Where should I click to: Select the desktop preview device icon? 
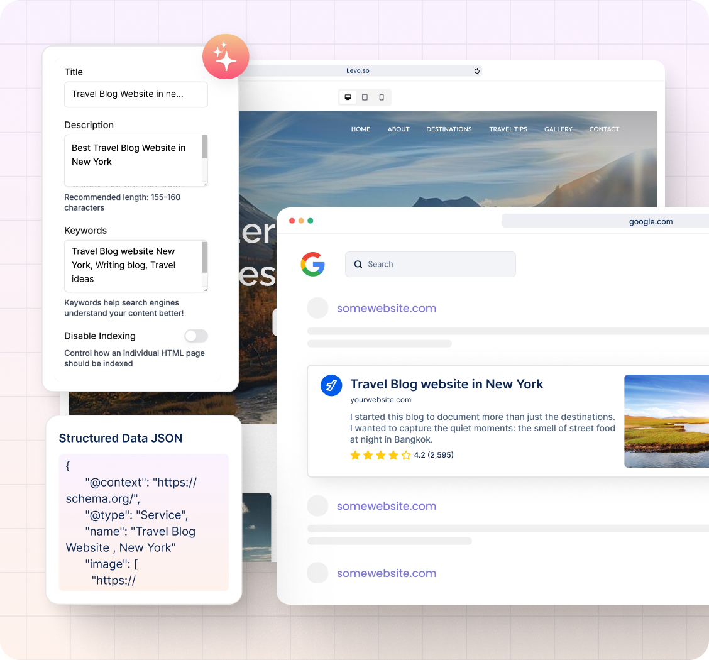pyautogui.click(x=348, y=97)
